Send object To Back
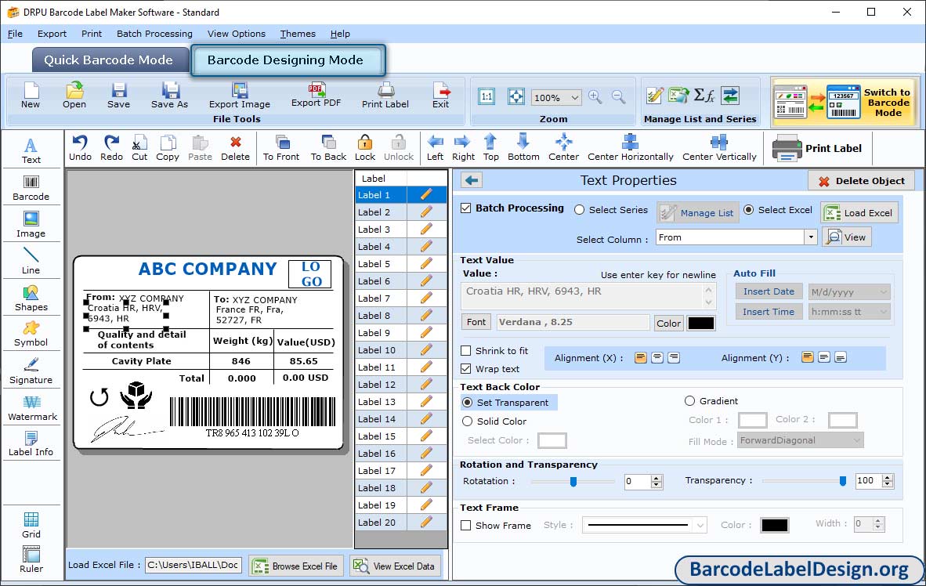This screenshot has height=586, width=926. tap(328, 147)
